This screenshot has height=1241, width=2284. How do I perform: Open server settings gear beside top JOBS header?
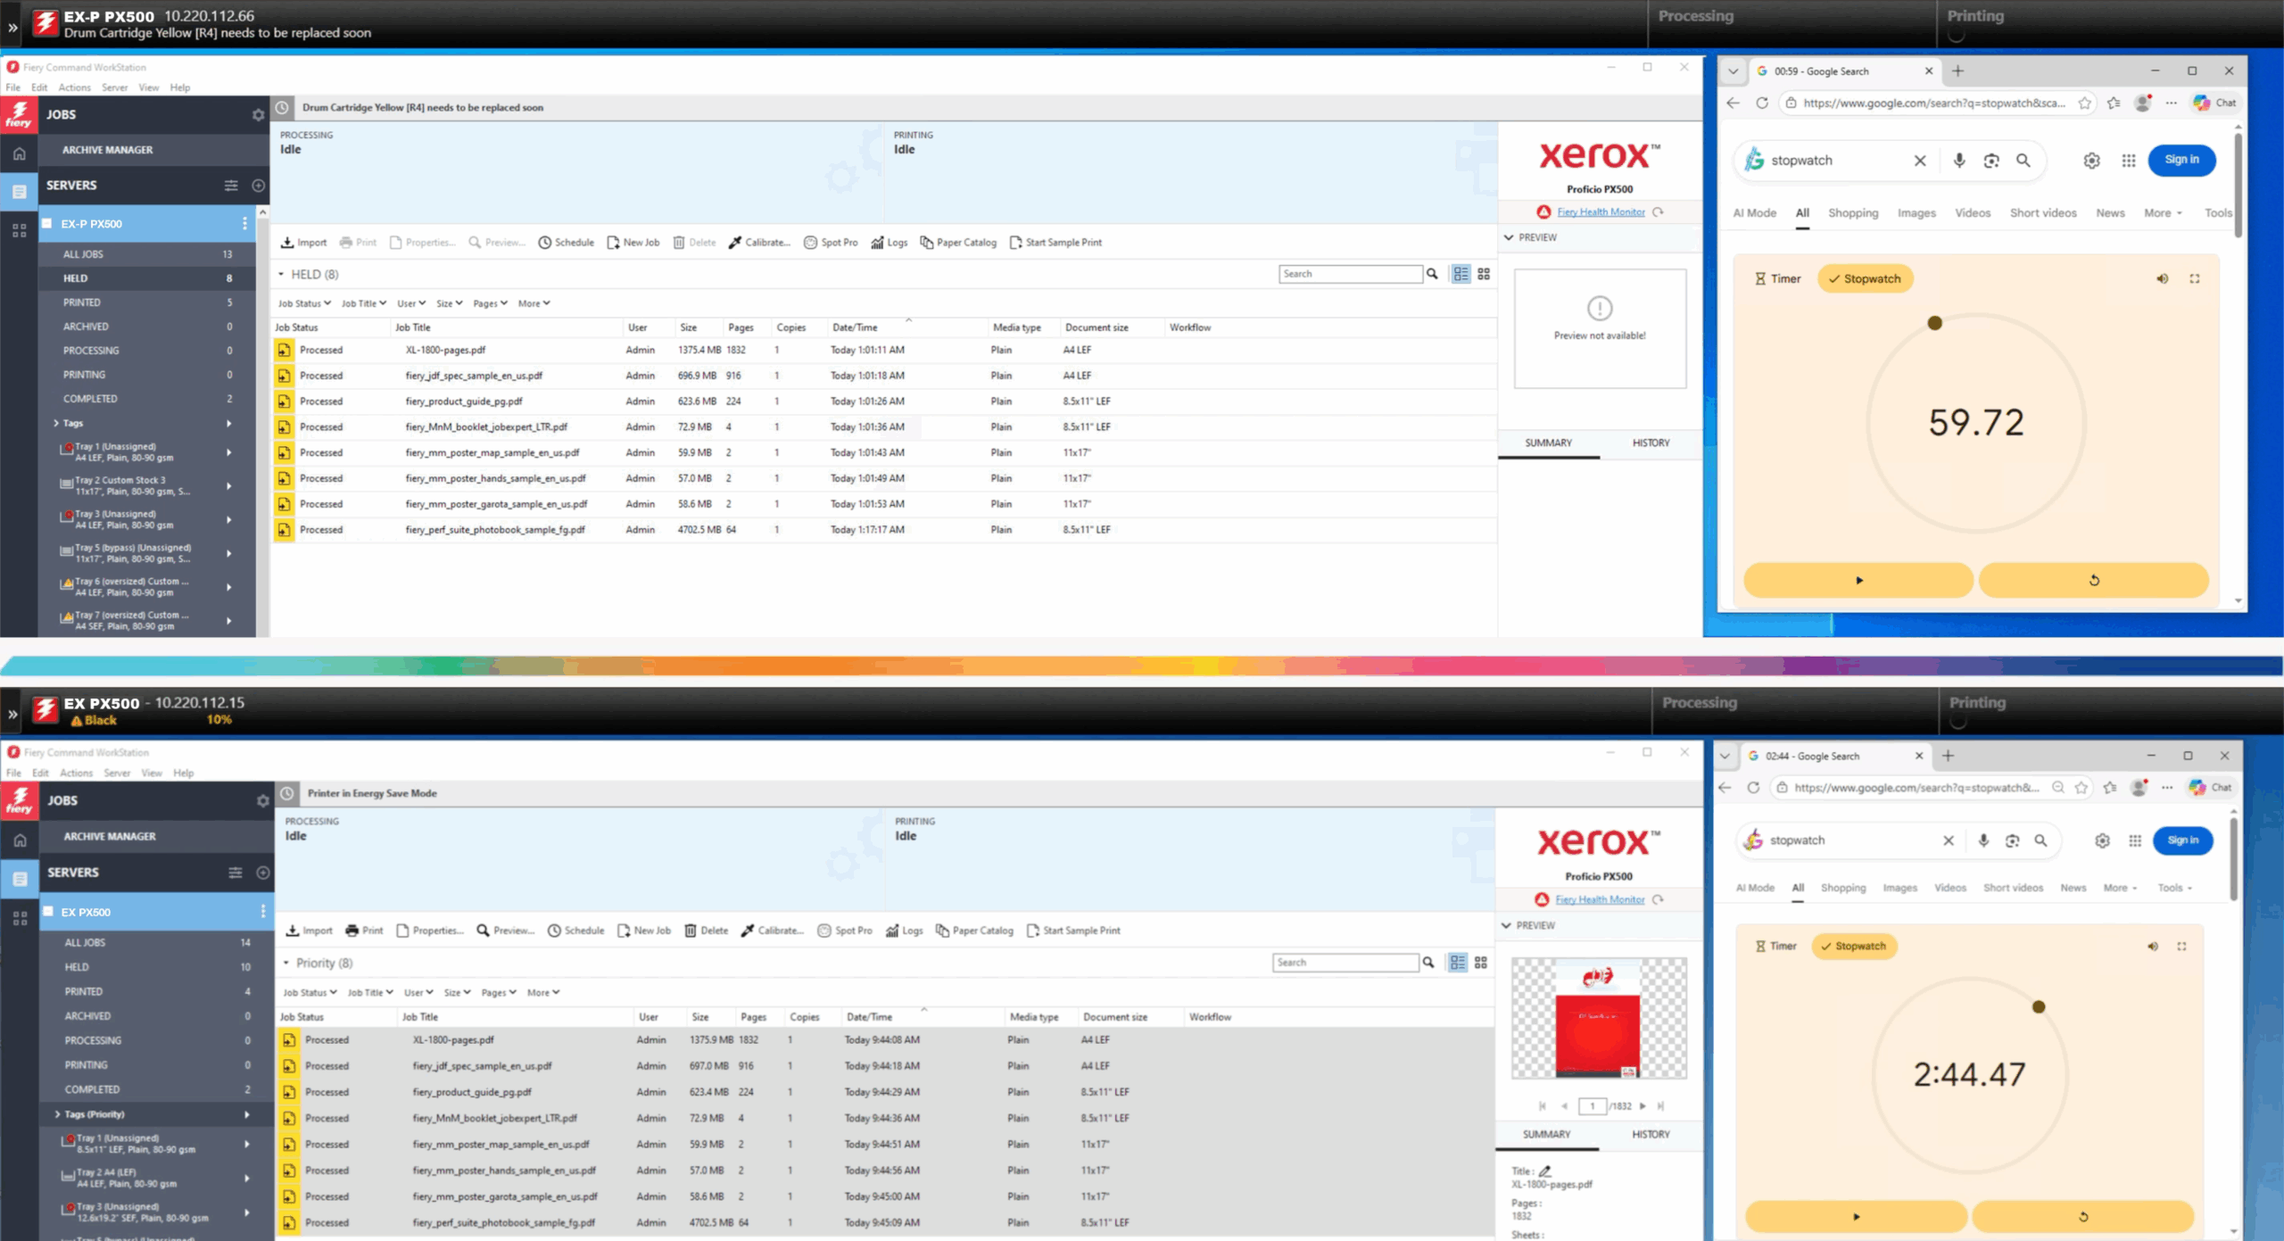click(258, 115)
